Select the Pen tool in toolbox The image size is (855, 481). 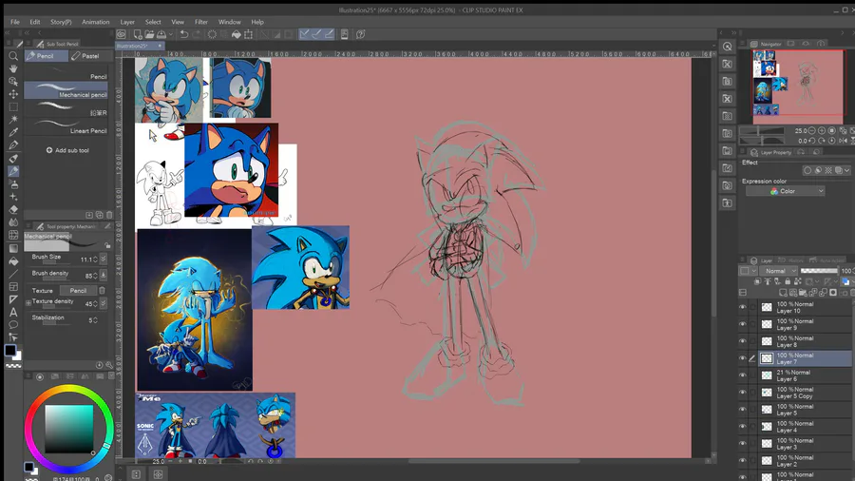point(13,145)
